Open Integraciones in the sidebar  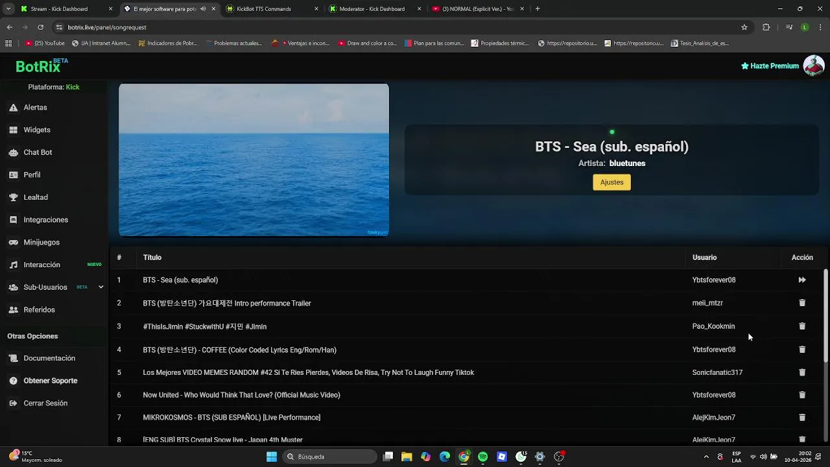coord(45,220)
